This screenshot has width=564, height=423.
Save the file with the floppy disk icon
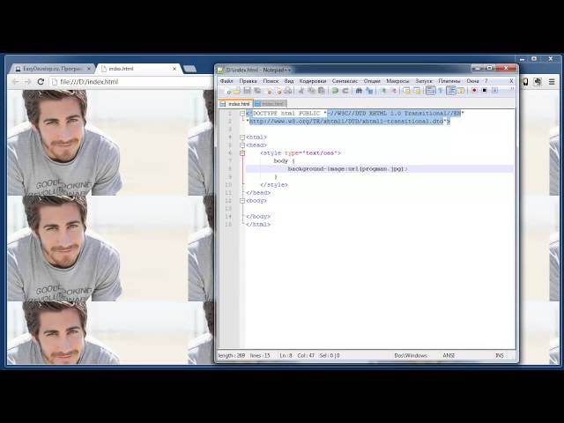tap(247, 91)
